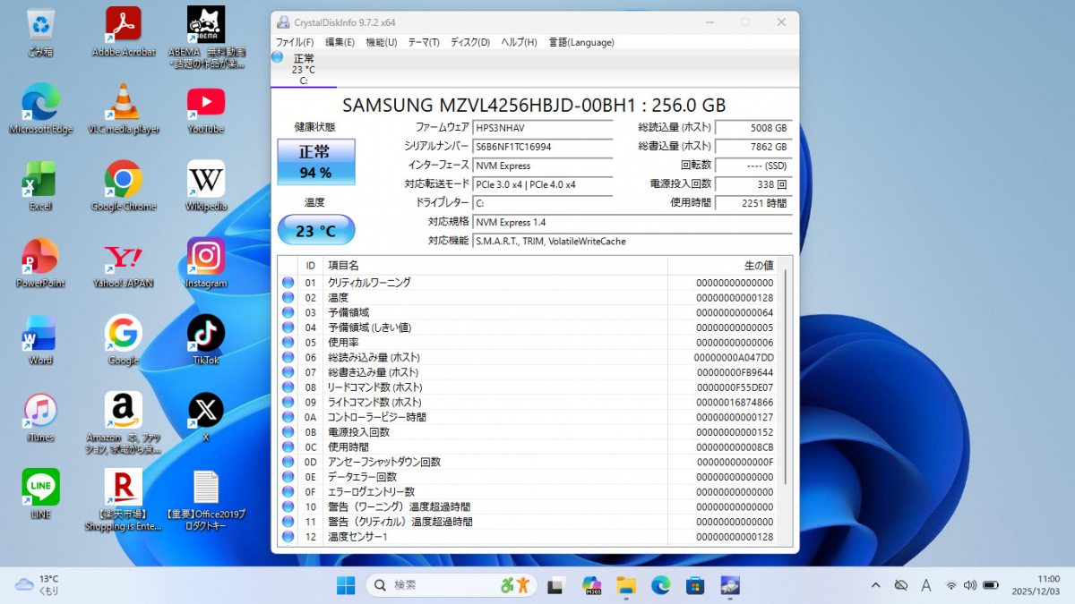Open the クリティカルワーニング row status indicator
This screenshot has width=1075, height=604.
(x=288, y=282)
